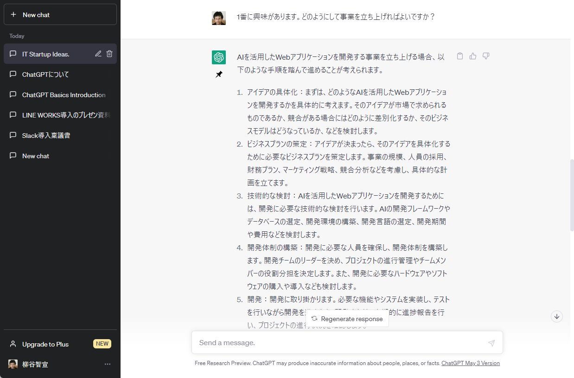Rename the "IT Startup Ideas" chat using pencil icon
Screen dimensions: 574x378
point(98,54)
